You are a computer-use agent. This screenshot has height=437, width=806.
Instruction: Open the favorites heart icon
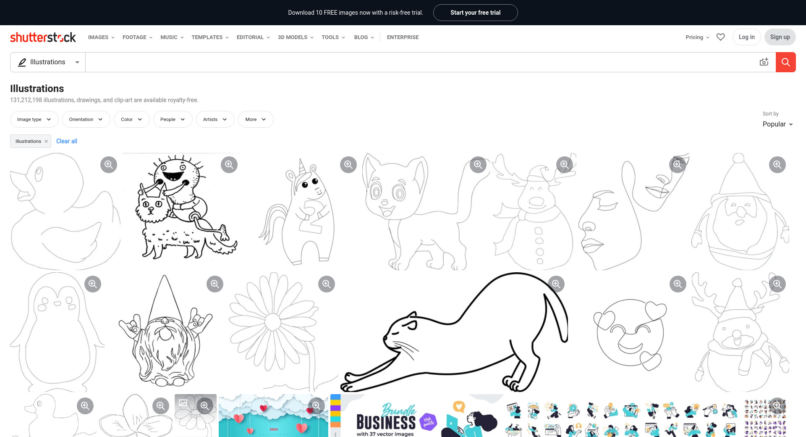tap(720, 37)
